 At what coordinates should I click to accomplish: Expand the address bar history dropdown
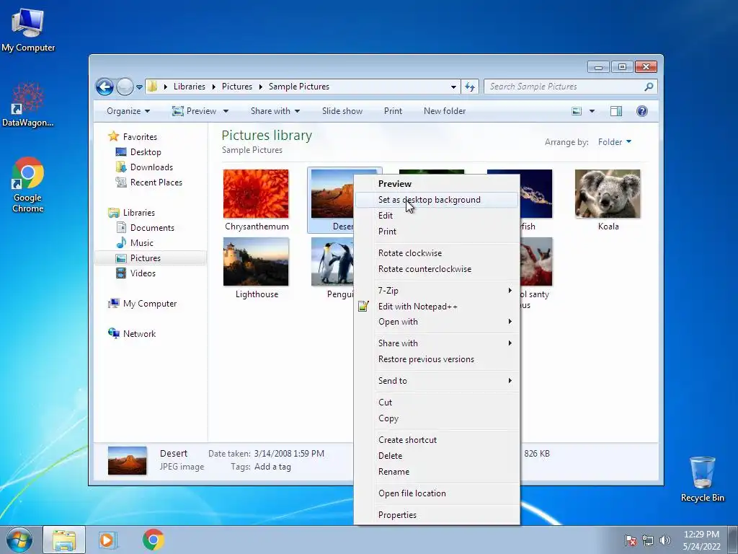pyautogui.click(x=453, y=87)
